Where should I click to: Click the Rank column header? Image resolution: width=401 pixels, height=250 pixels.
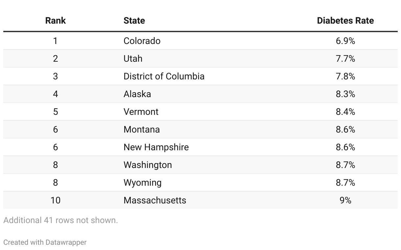coord(55,21)
